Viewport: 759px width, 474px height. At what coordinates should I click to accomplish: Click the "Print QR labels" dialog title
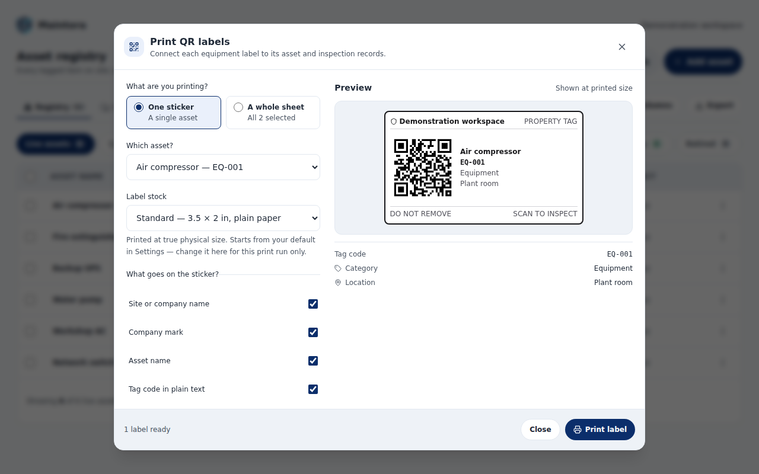pos(190,41)
